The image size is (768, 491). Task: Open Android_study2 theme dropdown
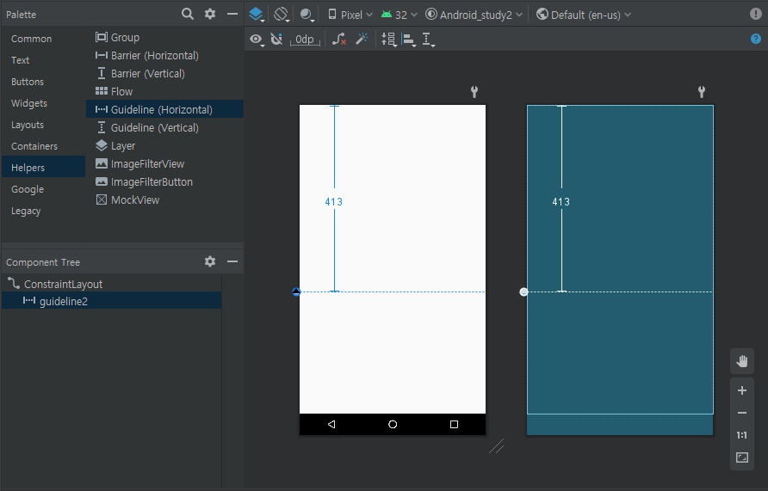(x=474, y=15)
